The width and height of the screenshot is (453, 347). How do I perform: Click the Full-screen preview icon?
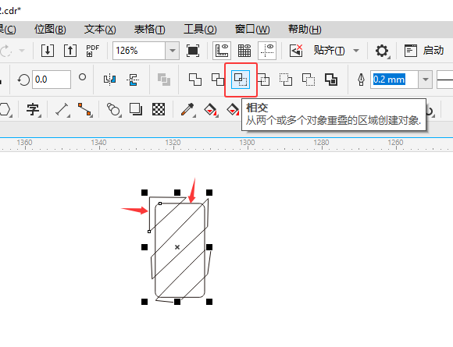tap(193, 51)
